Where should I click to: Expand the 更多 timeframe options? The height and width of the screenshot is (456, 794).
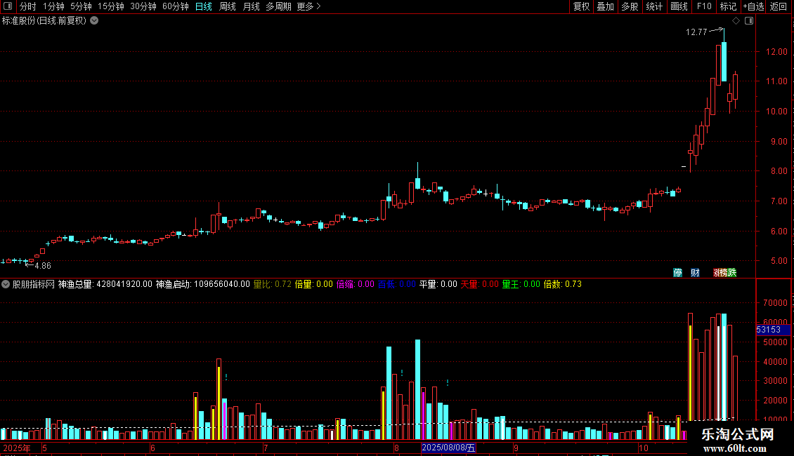coord(309,6)
